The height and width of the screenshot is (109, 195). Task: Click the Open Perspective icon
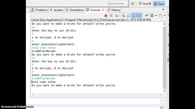133,4
